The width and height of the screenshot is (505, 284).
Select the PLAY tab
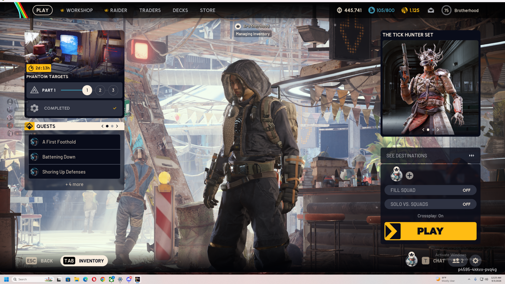click(42, 10)
